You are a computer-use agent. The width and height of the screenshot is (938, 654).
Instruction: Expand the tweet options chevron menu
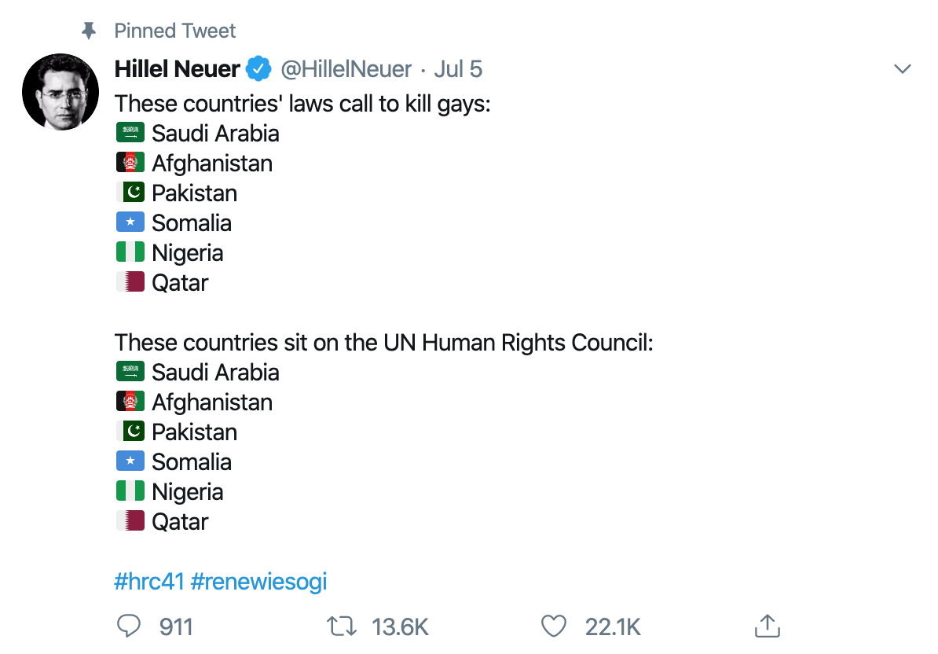(903, 69)
